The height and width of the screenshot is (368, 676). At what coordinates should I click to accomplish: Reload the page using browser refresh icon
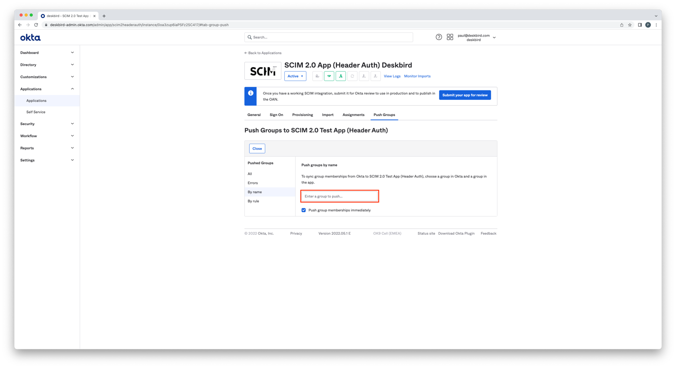(36, 25)
